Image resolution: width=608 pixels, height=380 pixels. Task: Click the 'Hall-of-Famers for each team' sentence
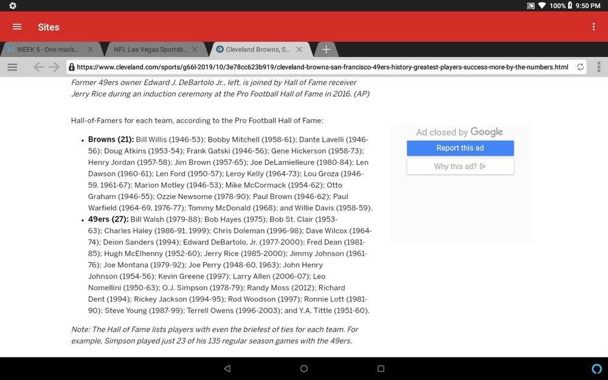(x=197, y=120)
